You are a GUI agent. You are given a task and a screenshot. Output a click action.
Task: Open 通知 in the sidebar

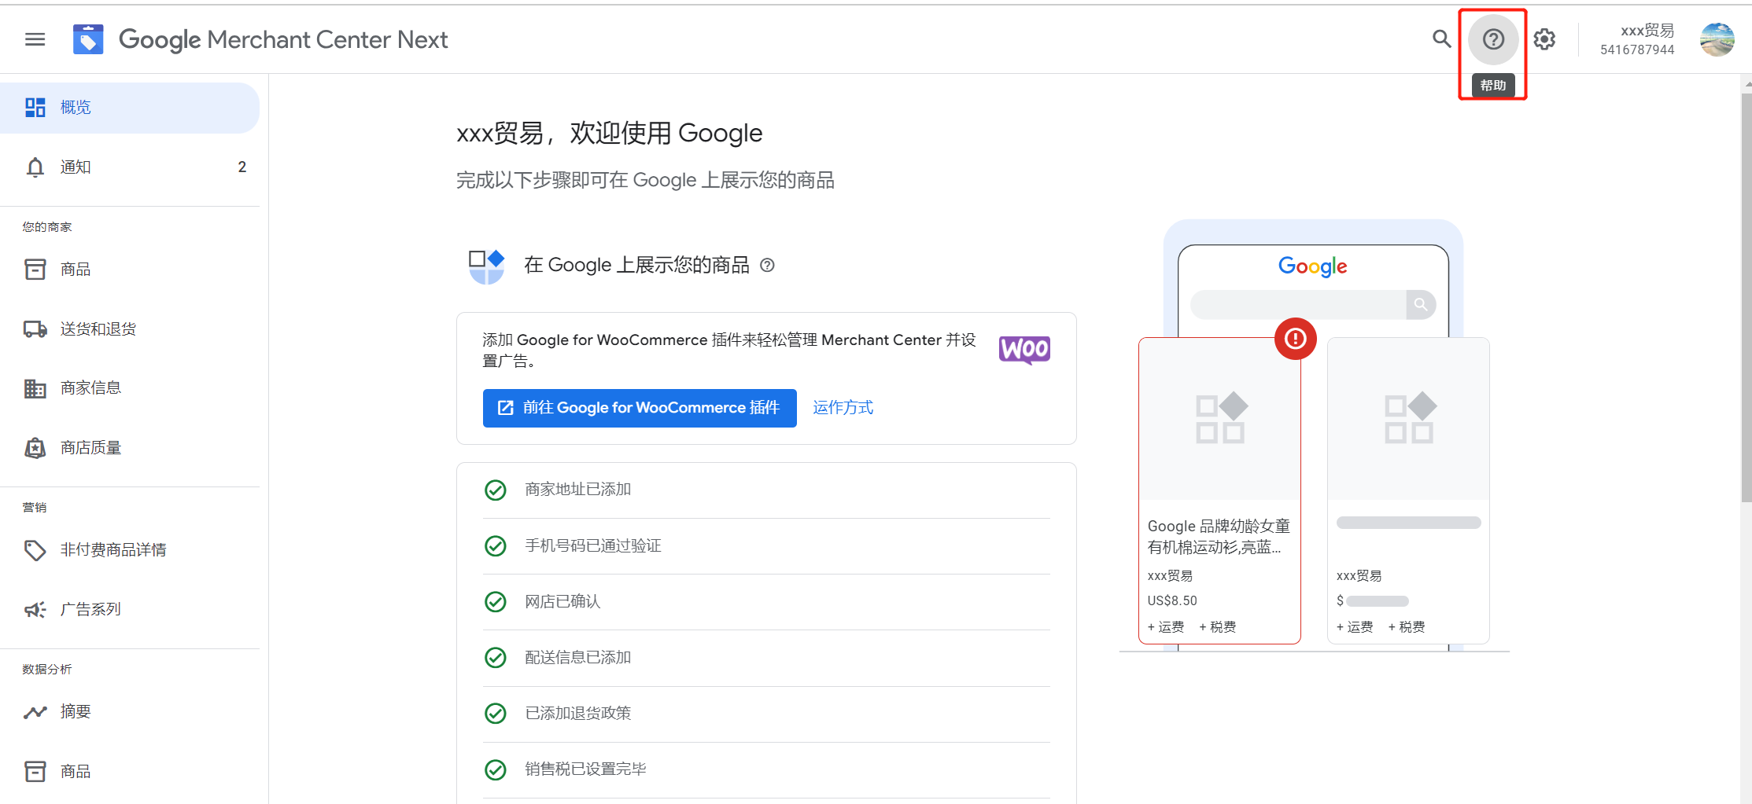[130, 167]
